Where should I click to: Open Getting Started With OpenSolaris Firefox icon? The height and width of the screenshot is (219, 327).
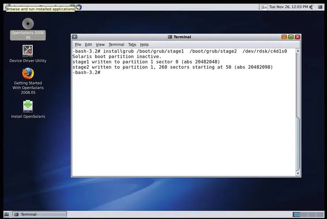click(x=28, y=73)
